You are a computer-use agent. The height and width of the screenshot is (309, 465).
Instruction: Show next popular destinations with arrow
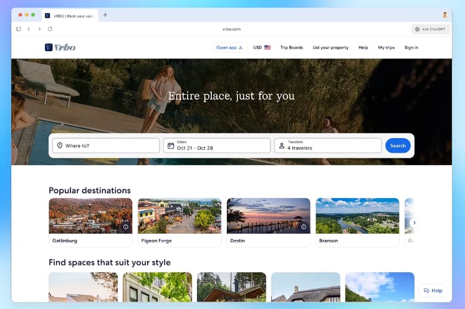(x=415, y=222)
